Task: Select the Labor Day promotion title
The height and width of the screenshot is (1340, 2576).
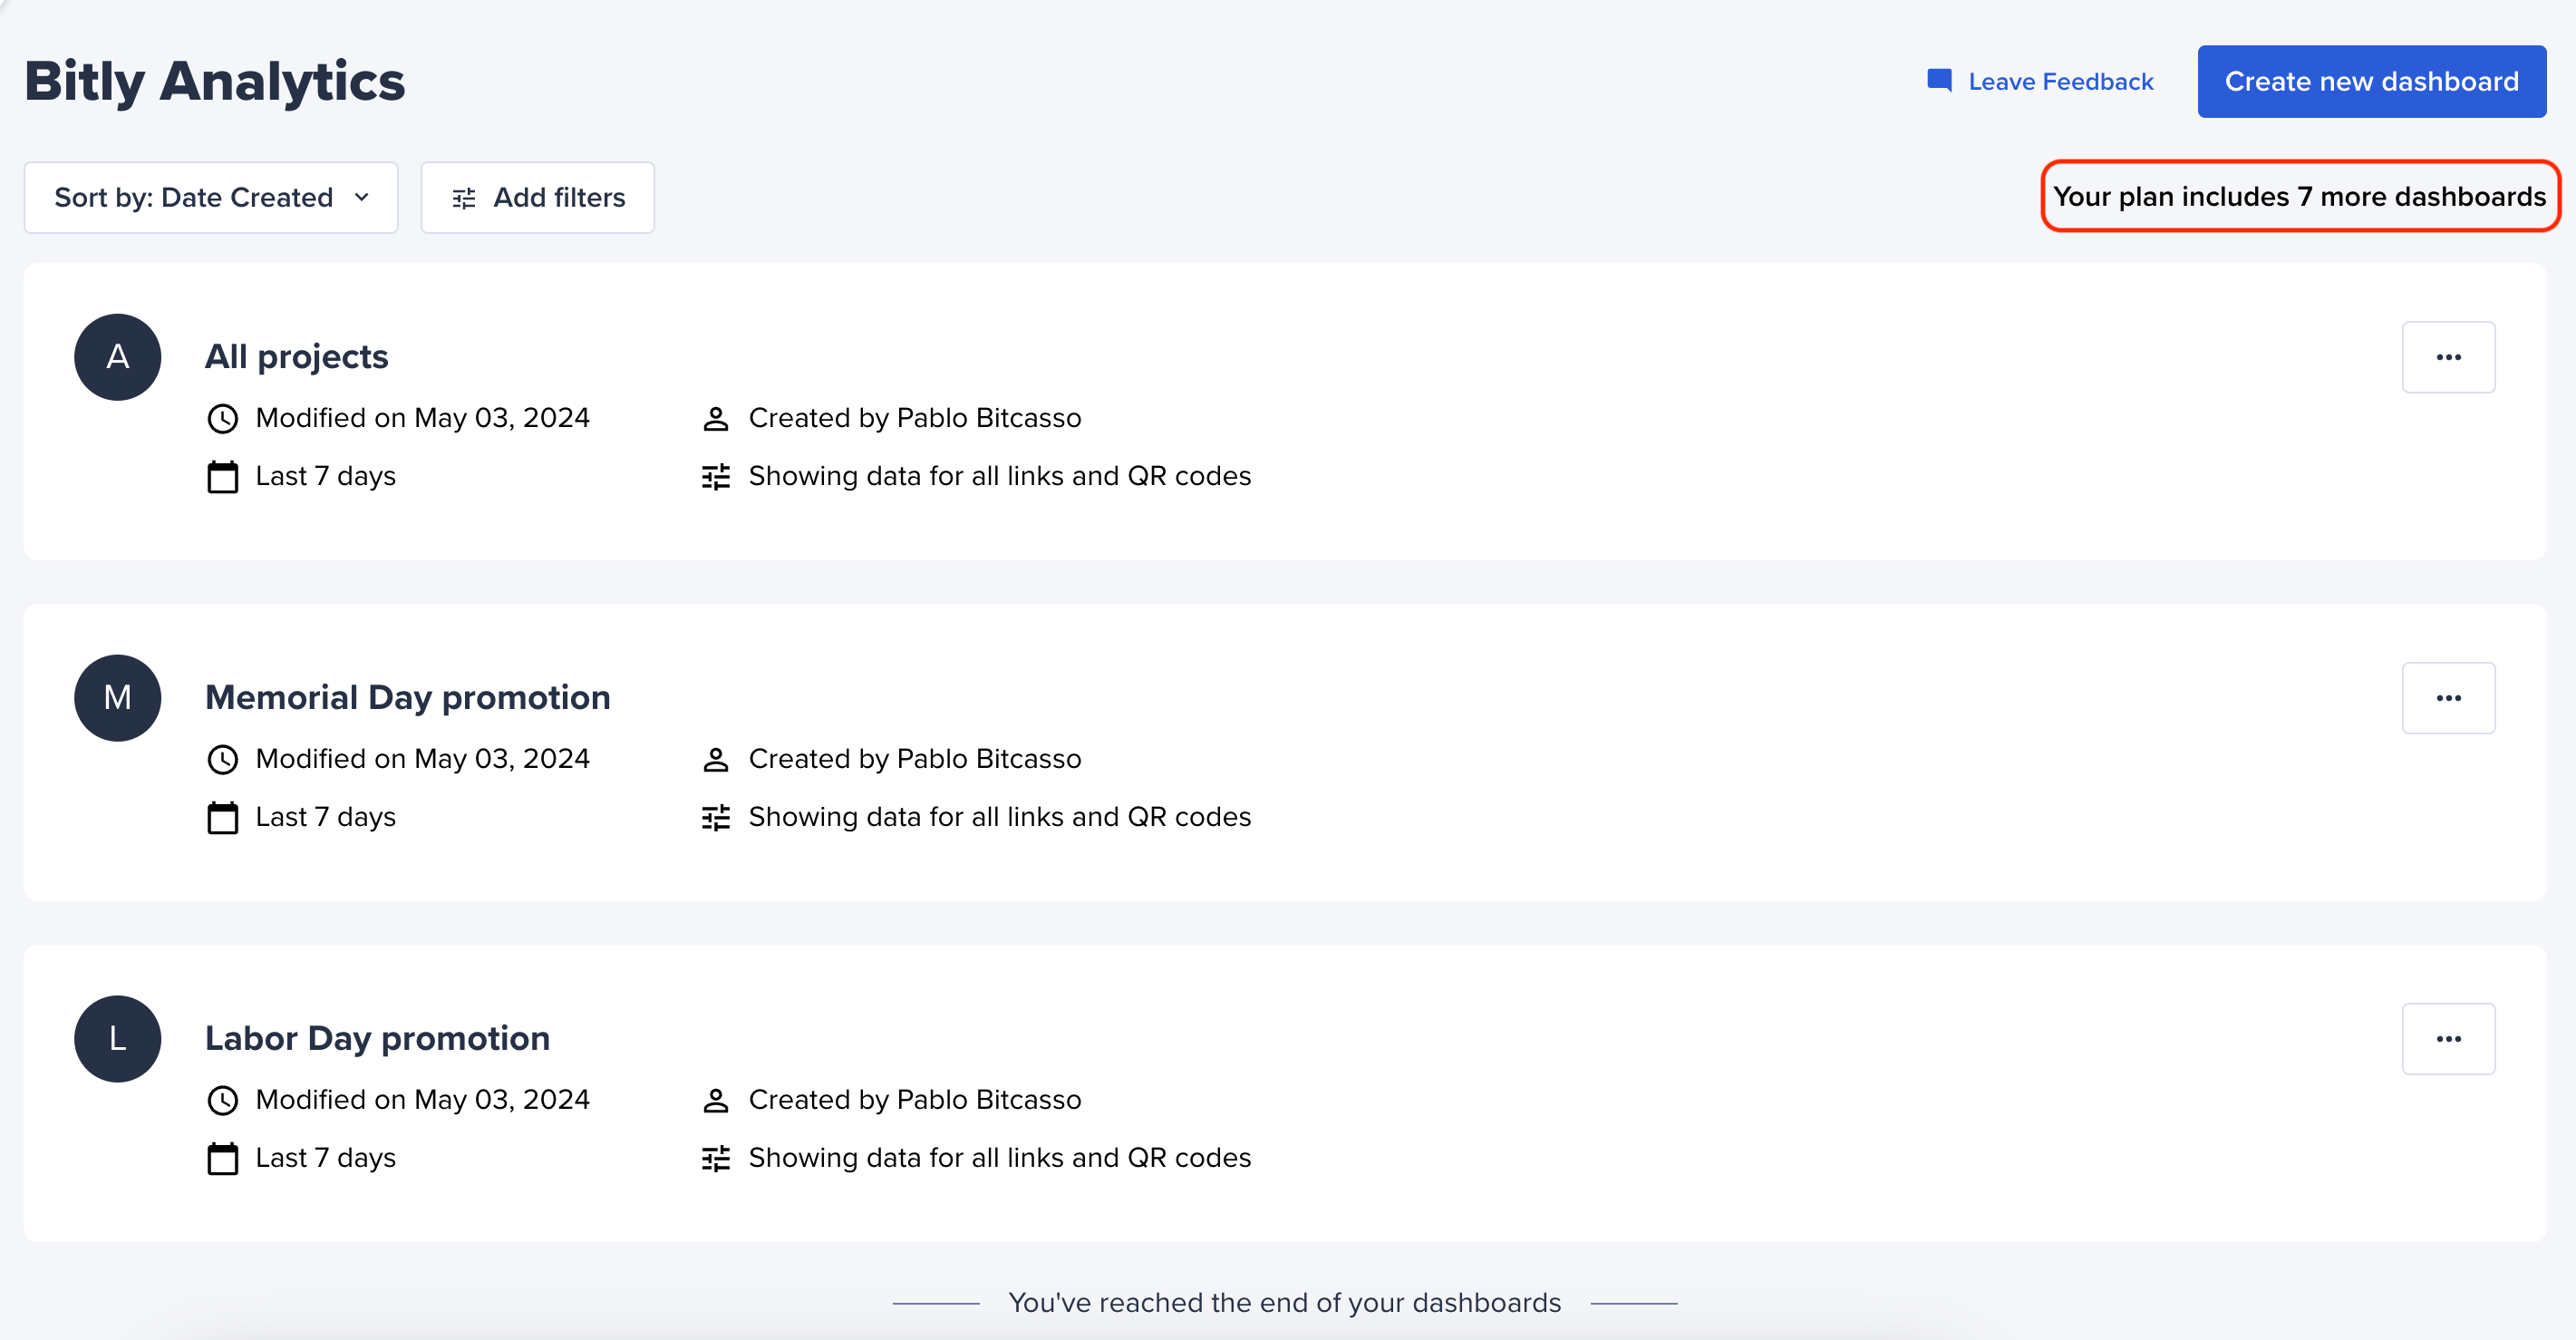Action: 377,1038
